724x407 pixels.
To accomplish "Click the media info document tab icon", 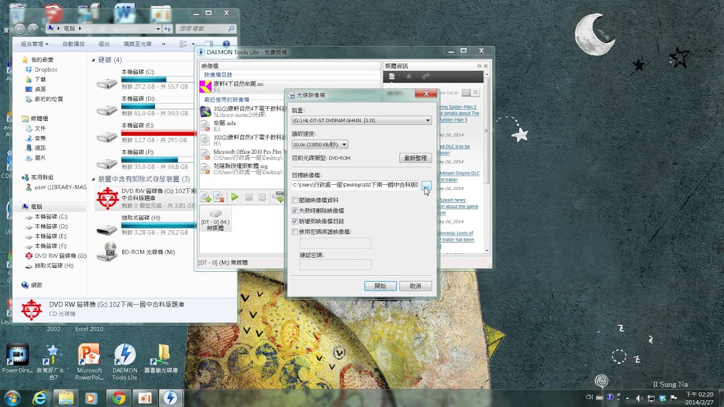I will 391,77.
